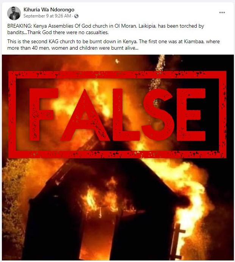Open the three-dot post options menu
235x262 pixels.
[222, 13]
